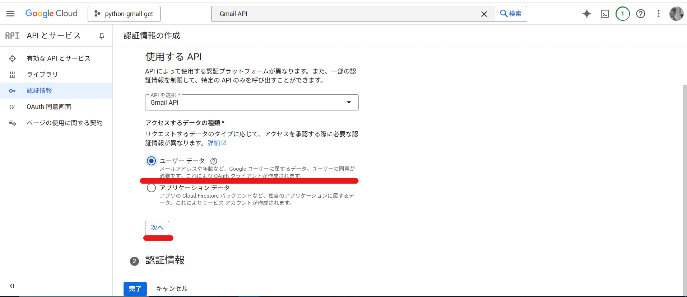687x297 pixels.
Task: Select 認証情報 in the sidebar
Action: click(x=56, y=90)
